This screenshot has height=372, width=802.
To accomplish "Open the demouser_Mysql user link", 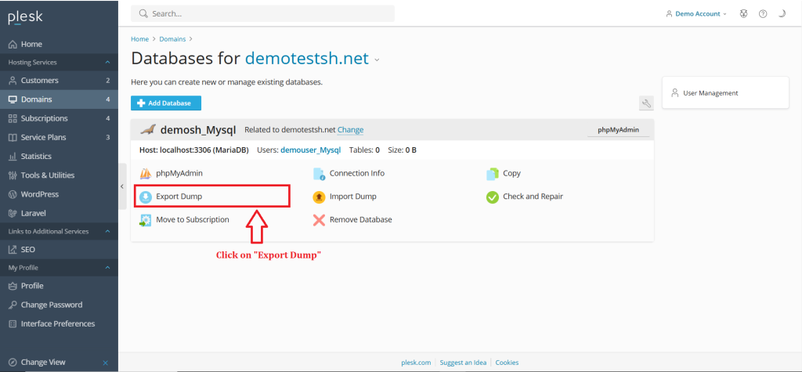I will coord(310,150).
